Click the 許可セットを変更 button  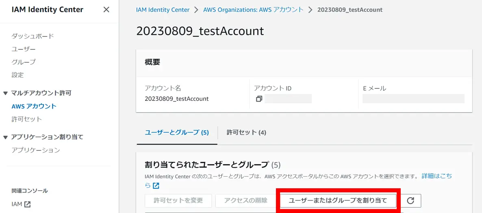(178, 201)
